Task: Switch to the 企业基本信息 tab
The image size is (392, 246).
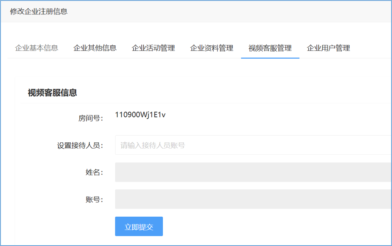Action: click(x=36, y=48)
